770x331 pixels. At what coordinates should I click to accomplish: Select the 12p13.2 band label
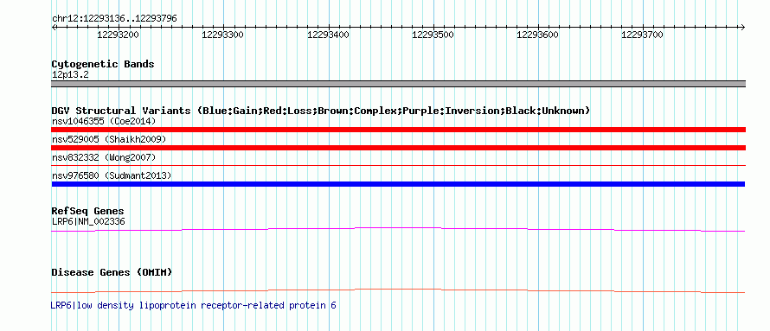[70, 75]
